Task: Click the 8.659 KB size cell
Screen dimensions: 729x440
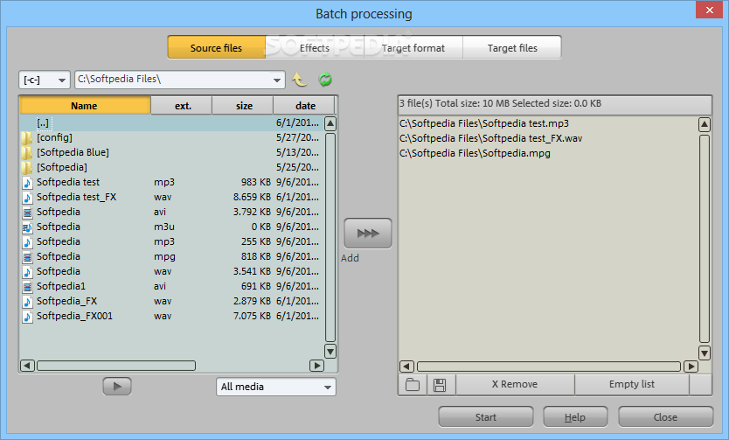Action: pos(252,197)
